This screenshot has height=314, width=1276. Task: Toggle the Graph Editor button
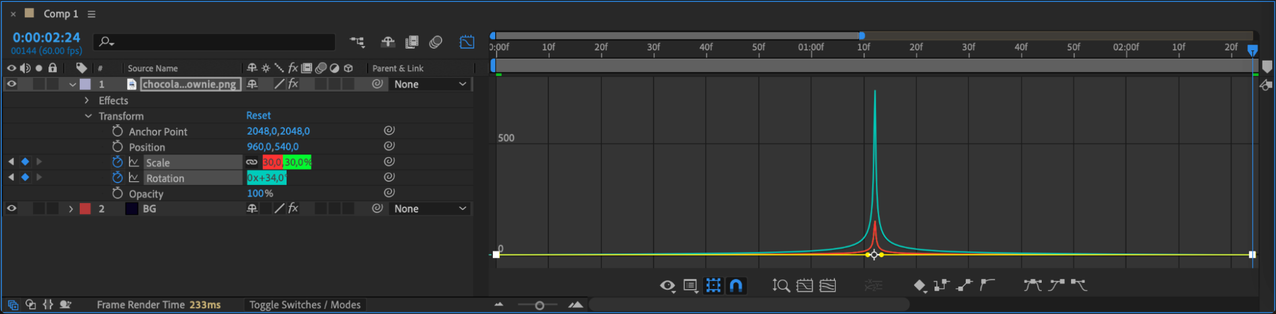tap(467, 42)
